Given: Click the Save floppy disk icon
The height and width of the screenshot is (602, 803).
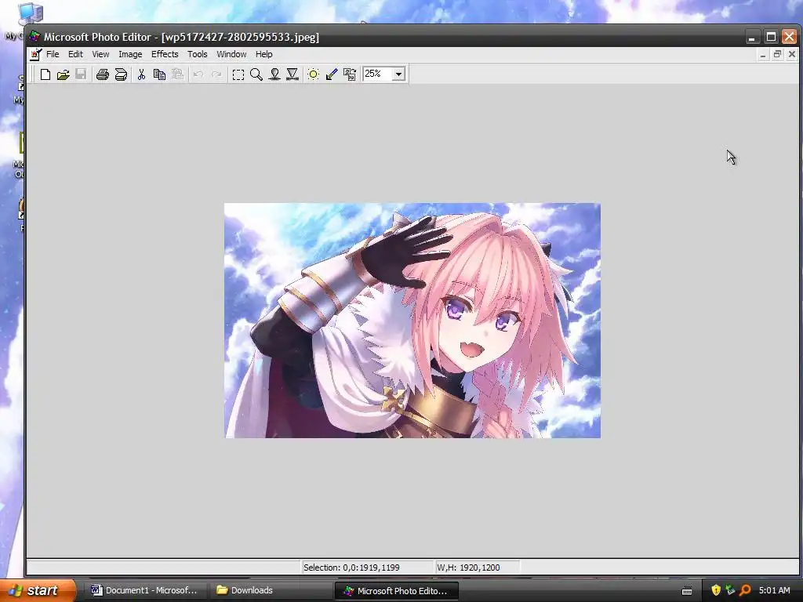Looking at the screenshot, I should (81, 74).
